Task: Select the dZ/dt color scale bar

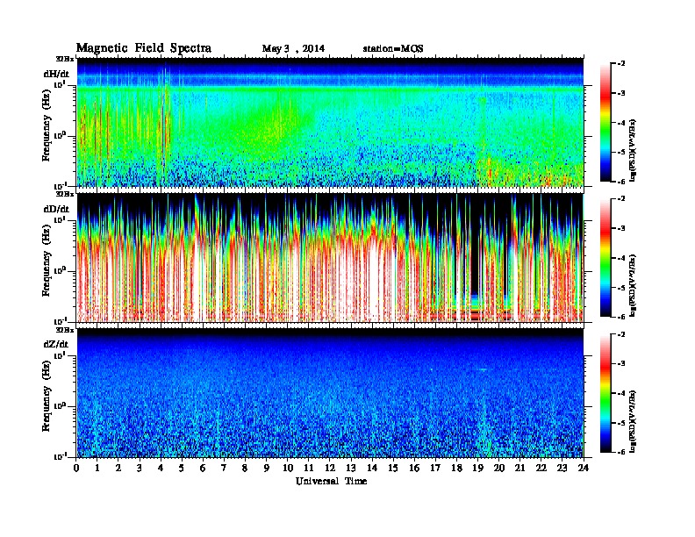Action: [x=605, y=393]
